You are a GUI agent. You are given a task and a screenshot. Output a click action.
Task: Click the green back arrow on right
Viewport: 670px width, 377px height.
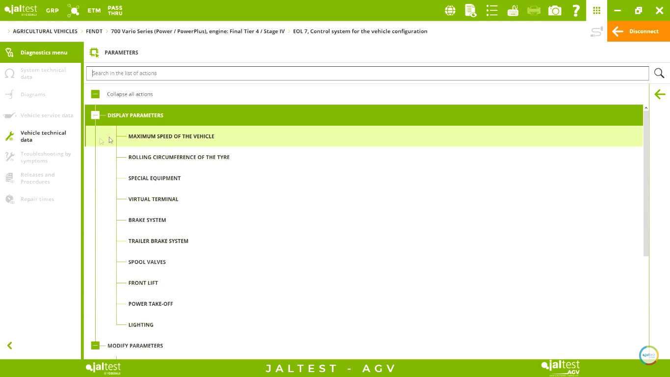(x=660, y=94)
